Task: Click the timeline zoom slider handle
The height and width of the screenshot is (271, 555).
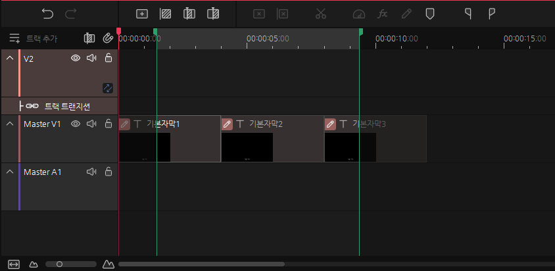Action: (59, 264)
